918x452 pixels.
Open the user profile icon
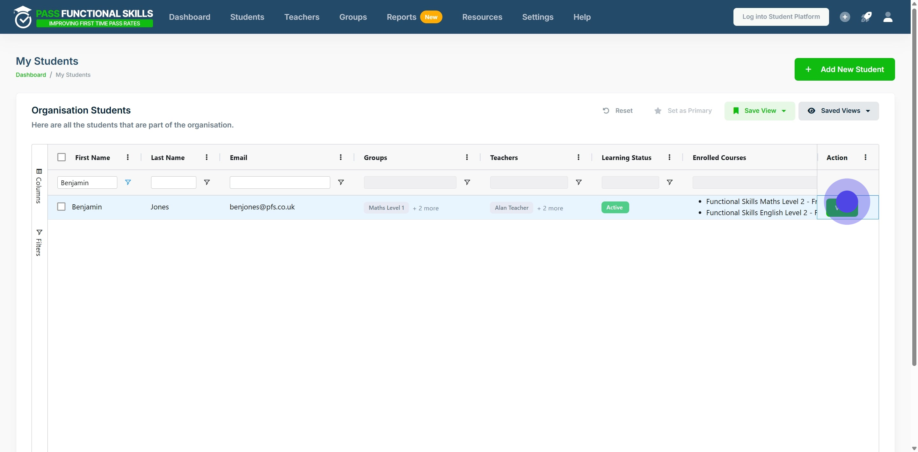pyautogui.click(x=888, y=17)
